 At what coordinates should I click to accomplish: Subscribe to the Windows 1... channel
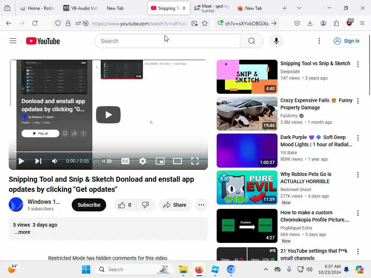coord(89,205)
